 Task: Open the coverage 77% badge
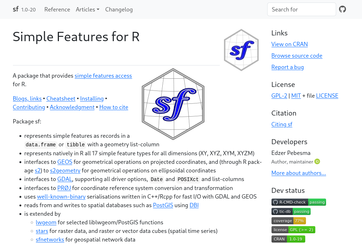click(x=289, y=221)
